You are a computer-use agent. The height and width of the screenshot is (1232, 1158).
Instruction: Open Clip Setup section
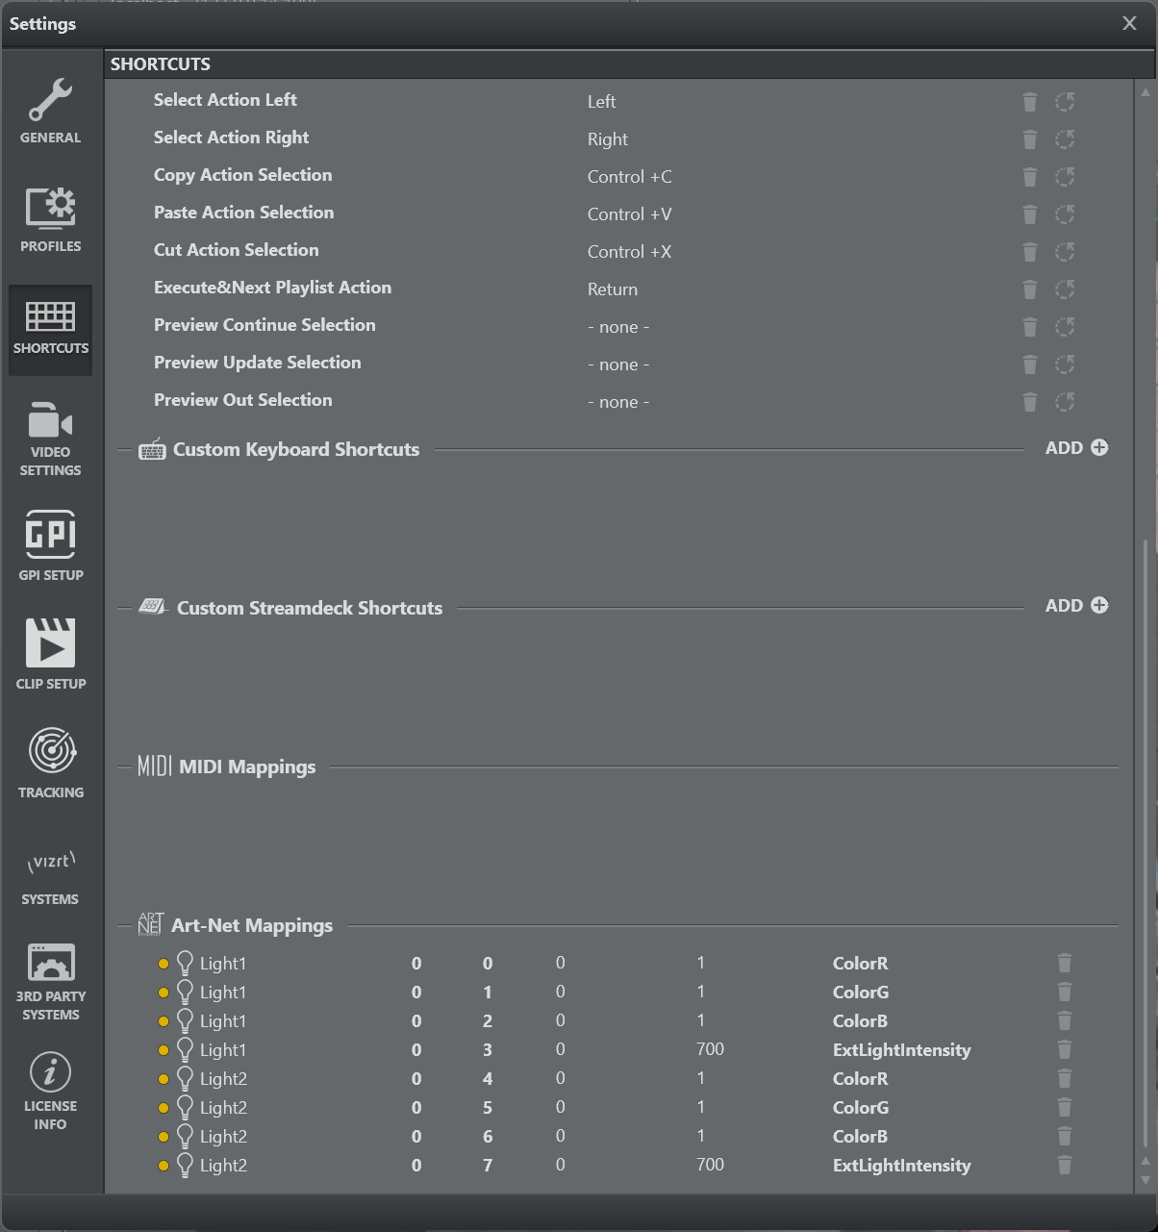[51, 654]
